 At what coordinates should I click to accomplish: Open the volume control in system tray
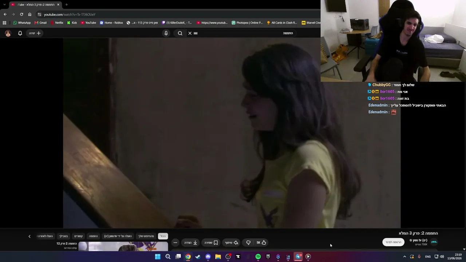(442, 257)
